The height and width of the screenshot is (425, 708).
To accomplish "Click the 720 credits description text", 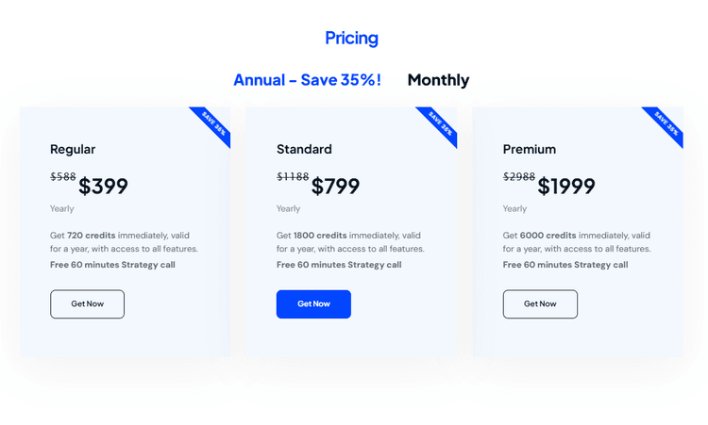I will (x=124, y=242).
